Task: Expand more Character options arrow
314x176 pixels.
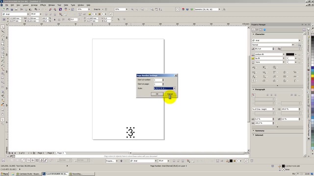Action: pyautogui.click(x=277, y=86)
